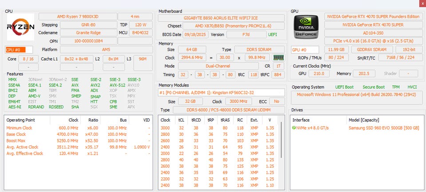Click the green RAM module icon
The width and height of the screenshot is (426, 192).
[x=279, y=58]
